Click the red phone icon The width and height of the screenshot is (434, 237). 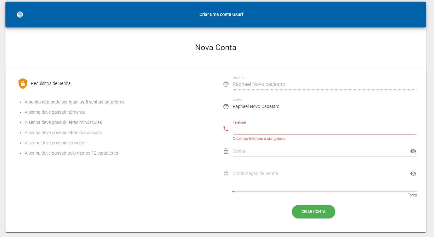point(226,129)
